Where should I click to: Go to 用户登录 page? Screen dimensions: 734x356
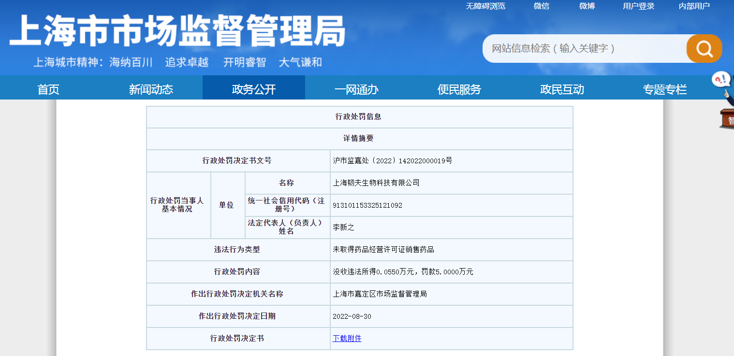click(x=639, y=6)
